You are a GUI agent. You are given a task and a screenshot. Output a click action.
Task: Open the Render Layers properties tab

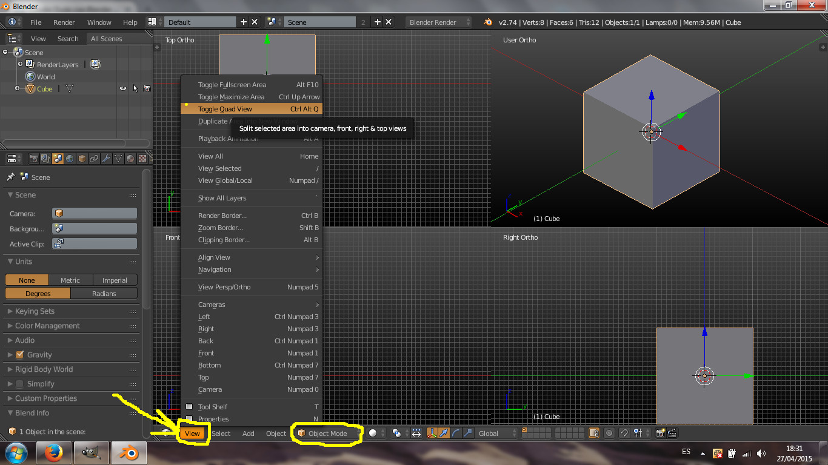46,159
